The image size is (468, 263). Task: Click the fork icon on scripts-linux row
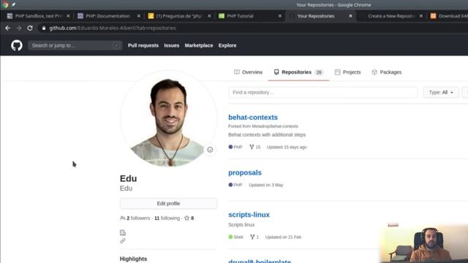252,237
